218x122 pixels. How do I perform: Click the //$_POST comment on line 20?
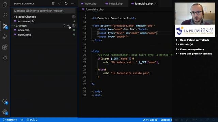(135, 55)
